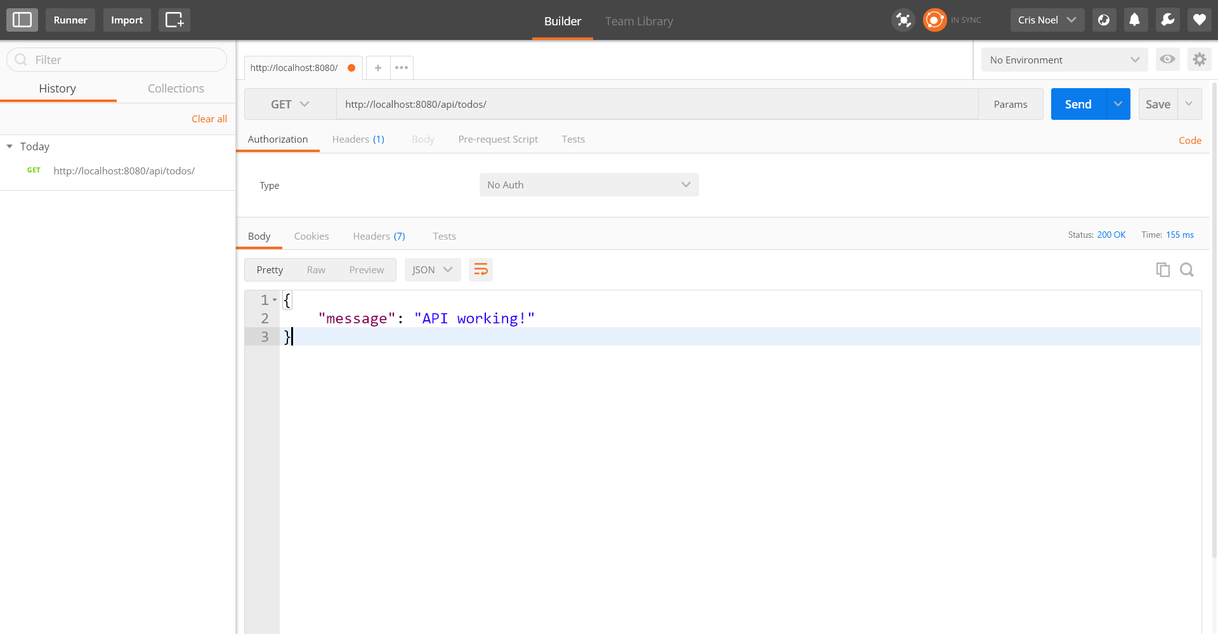Click the unsaved orange dot on request tab

click(351, 68)
